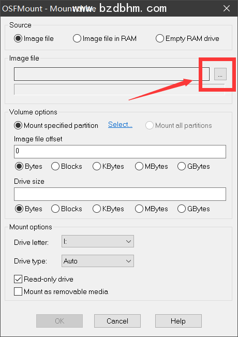Image resolution: width=238 pixels, height=337 pixels.
Task: Click the Image file offset field
Action: point(120,152)
